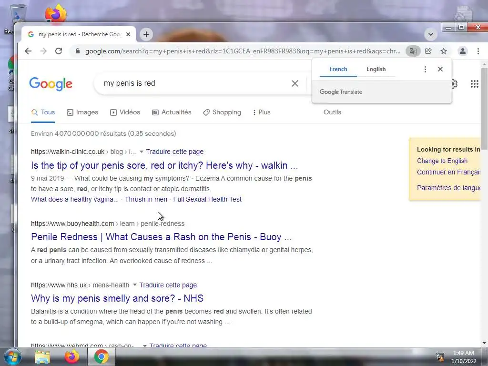Viewport: 488px width, 366px height.
Task: Select the Tous search tab
Action: [43, 112]
